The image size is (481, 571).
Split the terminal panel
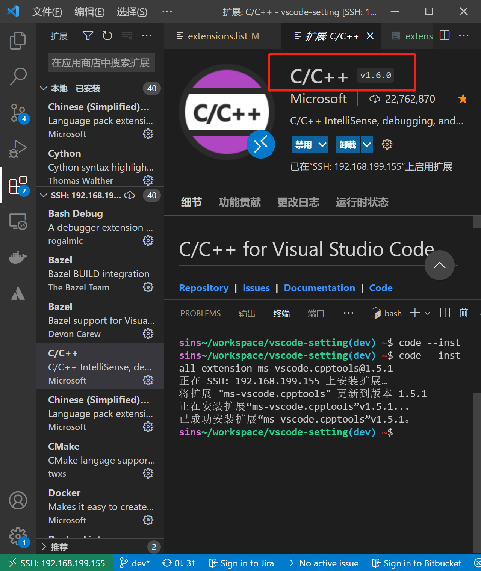click(x=445, y=313)
